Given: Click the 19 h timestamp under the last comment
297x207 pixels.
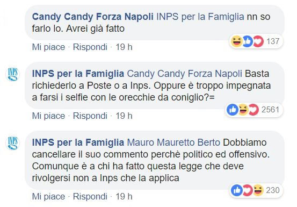Looking at the screenshot, I should point(124,196).
